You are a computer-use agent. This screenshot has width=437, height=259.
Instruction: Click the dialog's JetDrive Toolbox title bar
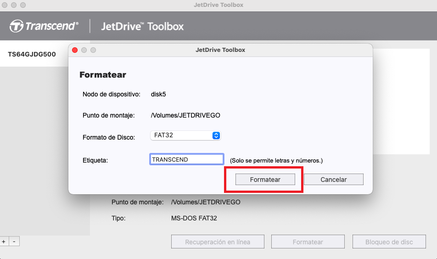(x=220, y=50)
